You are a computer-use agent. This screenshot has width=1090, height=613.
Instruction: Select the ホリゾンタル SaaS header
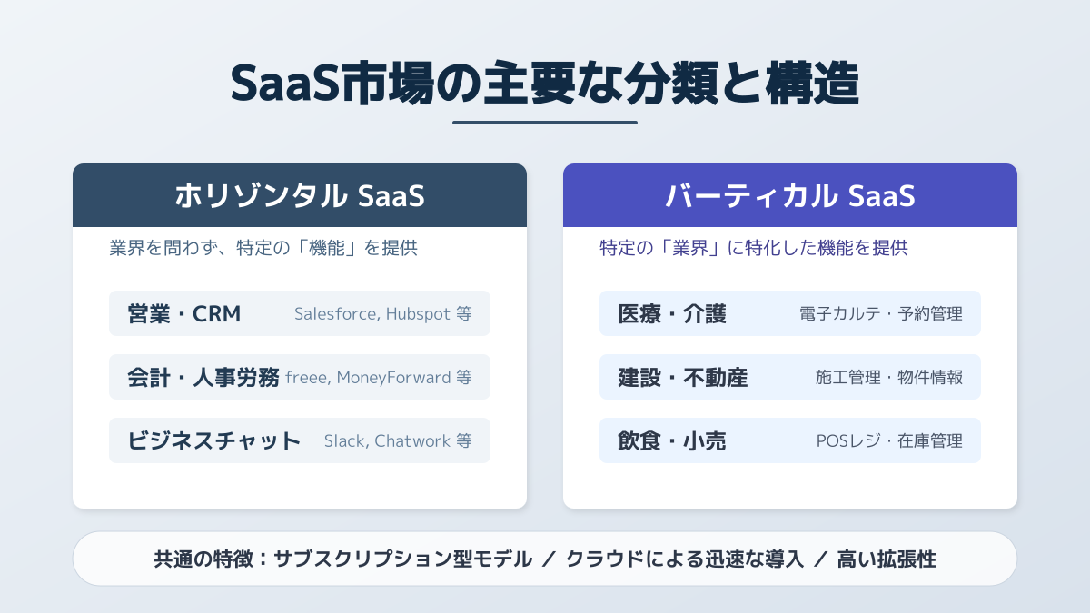point(300,196)
